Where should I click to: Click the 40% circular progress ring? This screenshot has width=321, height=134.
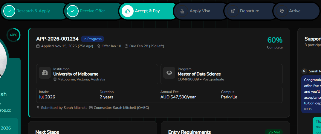coord(13,35)
